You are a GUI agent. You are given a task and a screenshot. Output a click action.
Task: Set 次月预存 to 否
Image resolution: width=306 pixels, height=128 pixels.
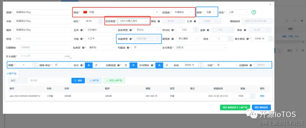[167, 65]
